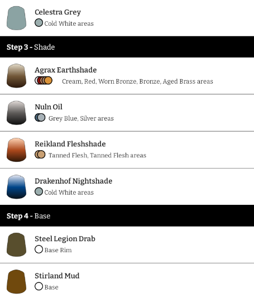The width and height of the screenshot is (254, 298).
Task: Collapse the Step 4 - Base header
Action: 127,216
